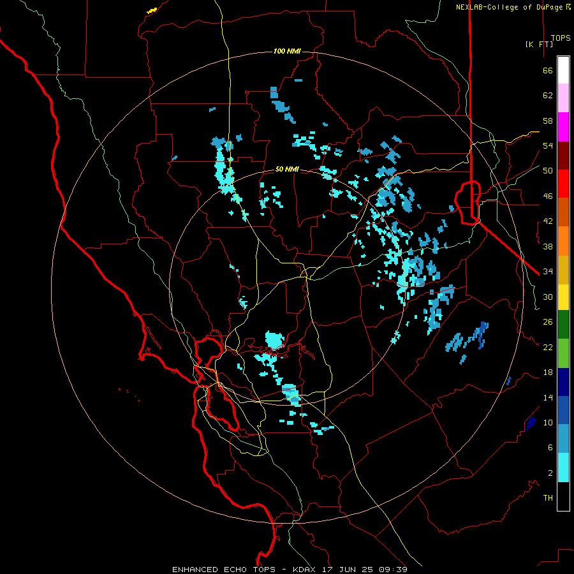Click the legend value "62"

(548, 96)
